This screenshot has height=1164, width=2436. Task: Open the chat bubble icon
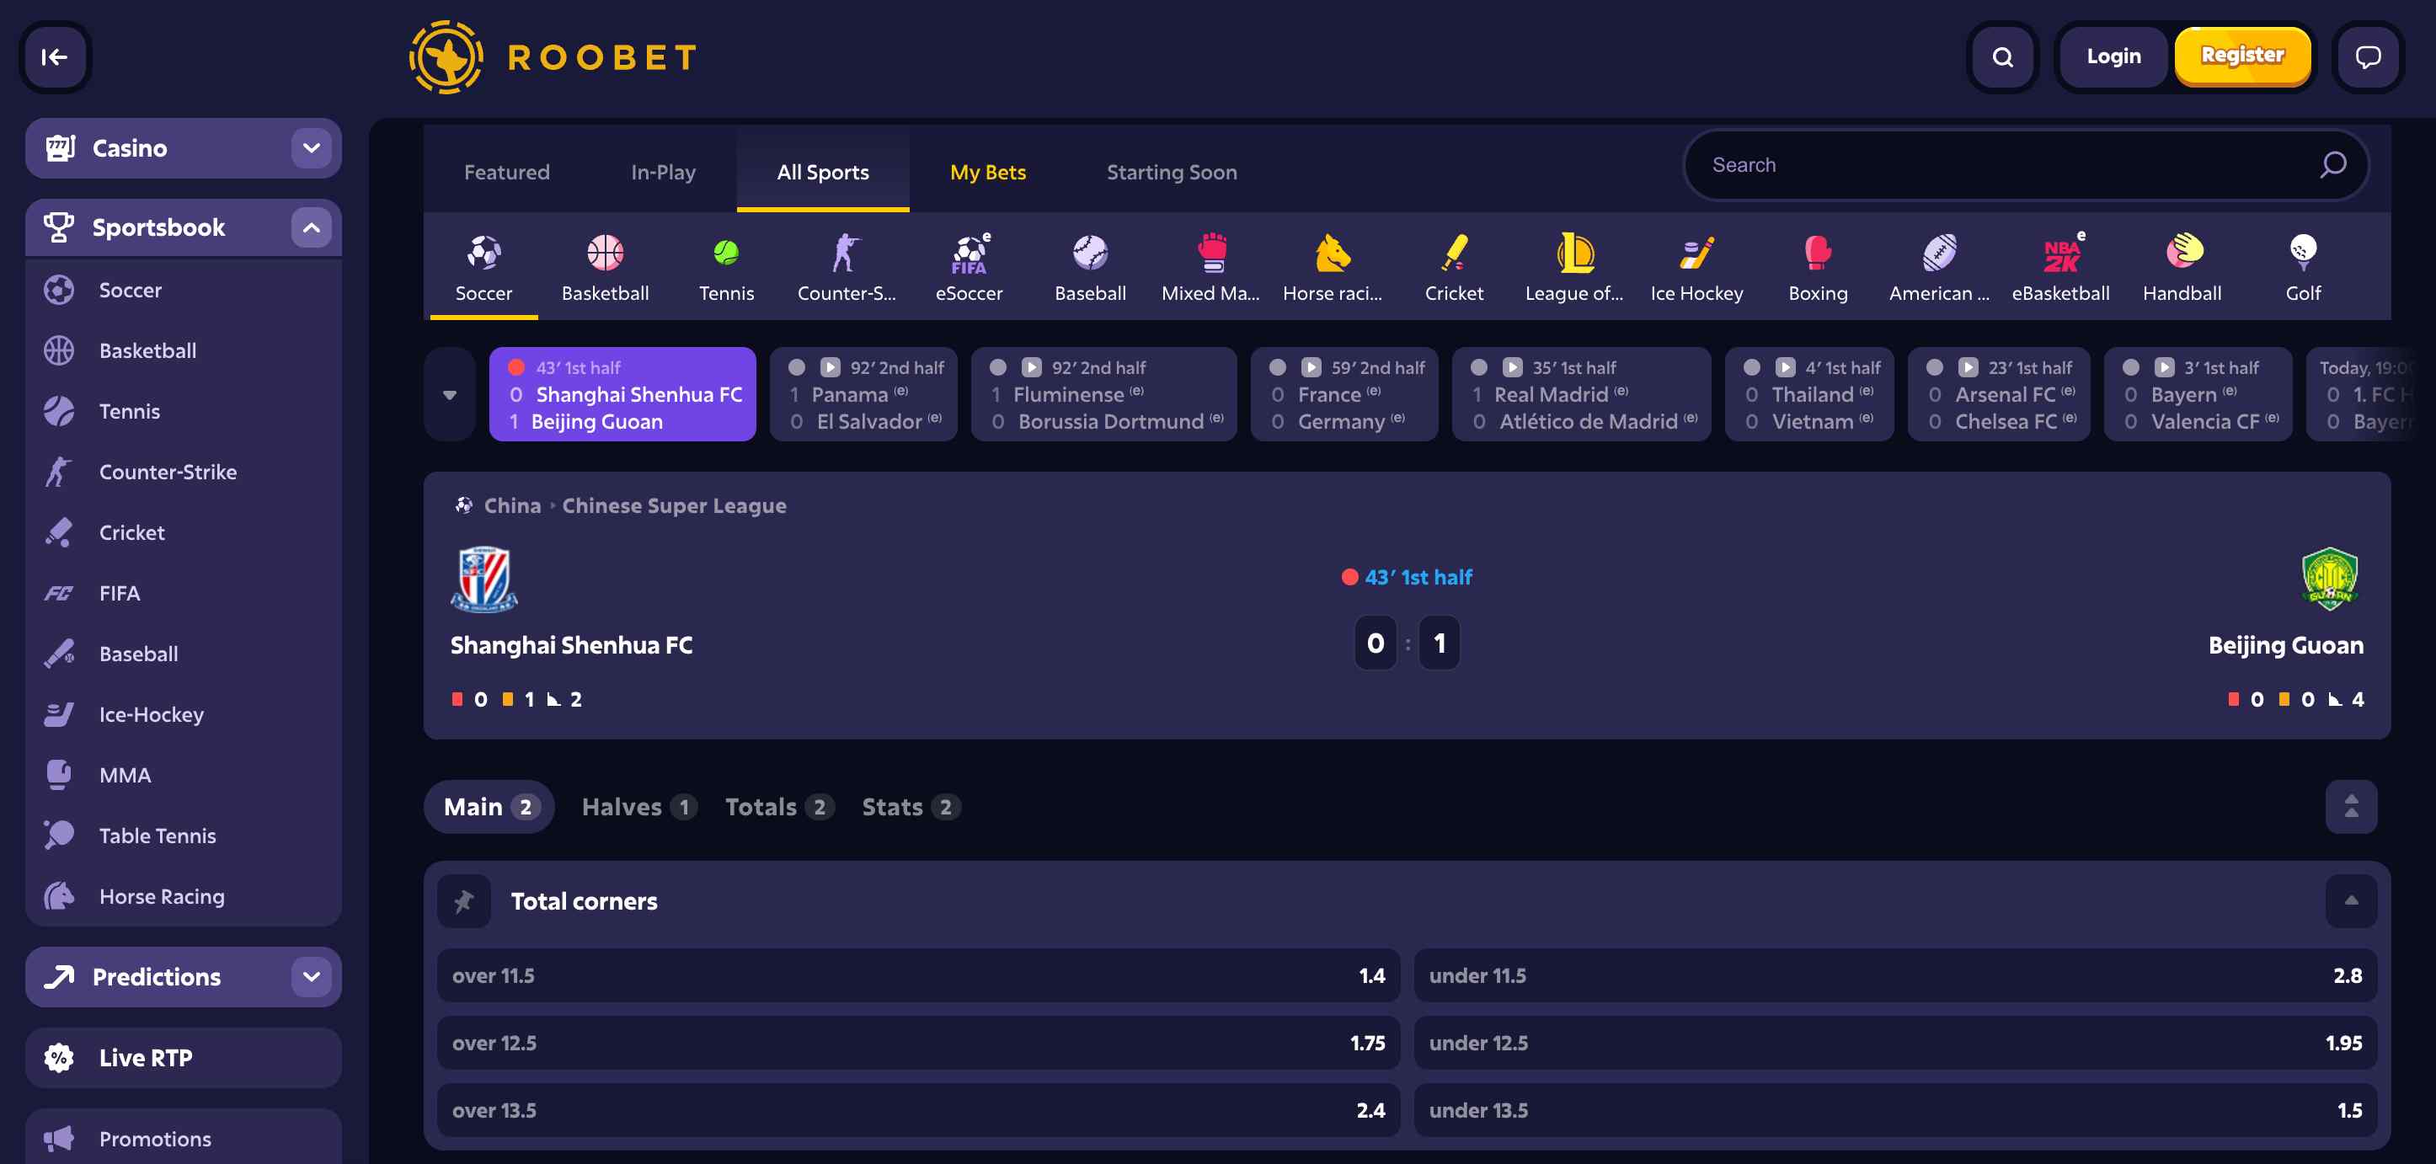click(2367, 56)
